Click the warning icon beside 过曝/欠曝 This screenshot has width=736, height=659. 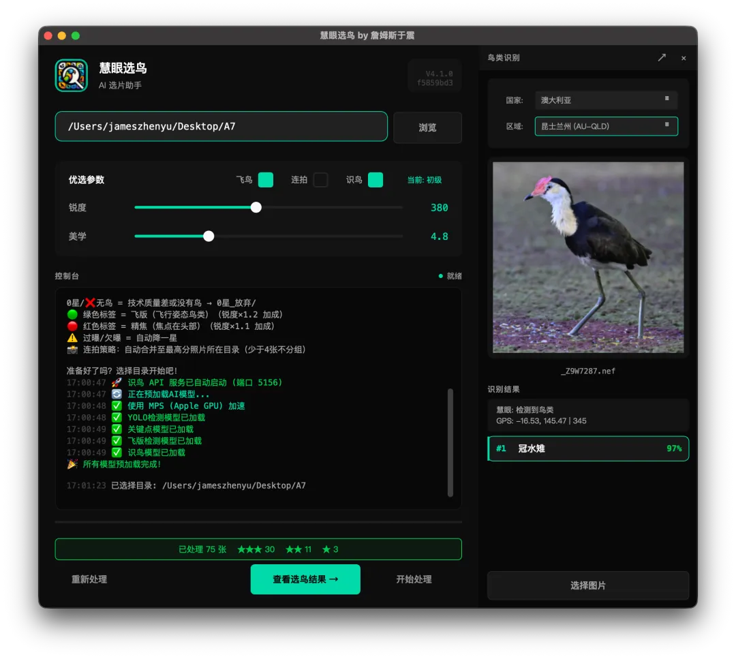point(72,338)
